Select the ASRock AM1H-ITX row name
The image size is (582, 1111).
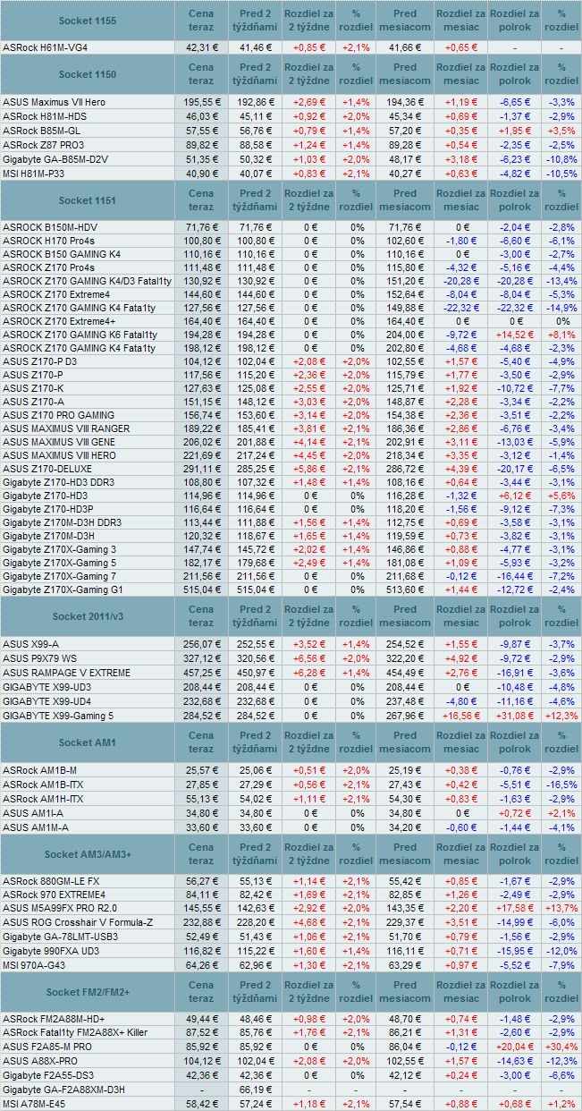click(43, 799)
